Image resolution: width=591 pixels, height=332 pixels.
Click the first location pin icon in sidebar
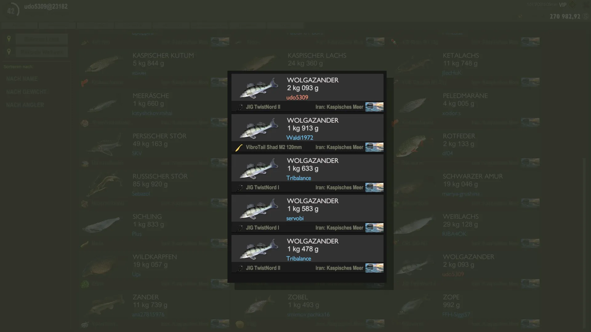9,39
